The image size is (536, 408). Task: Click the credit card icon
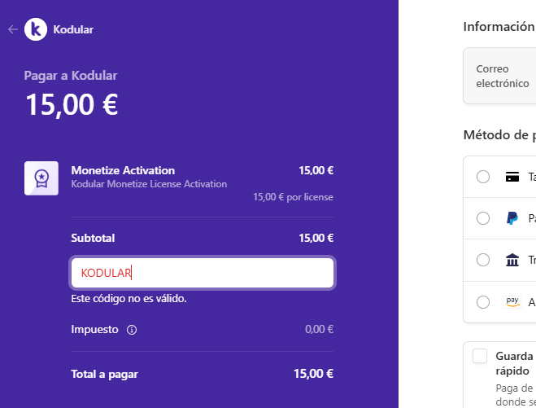(512, 177)
